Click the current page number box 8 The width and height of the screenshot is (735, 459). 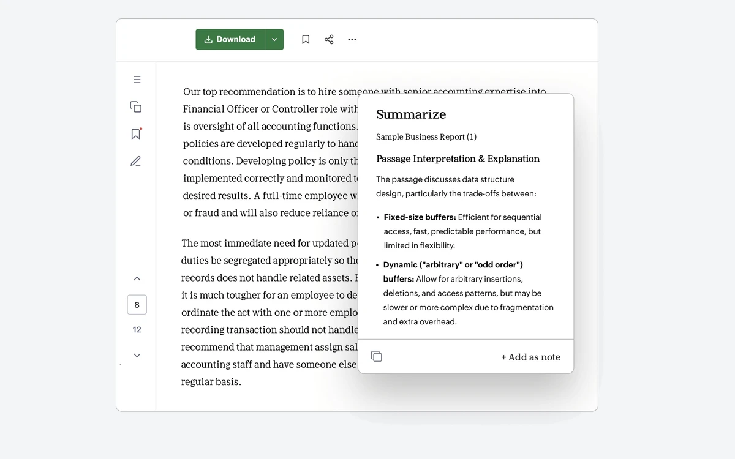[x=137, y=305]
